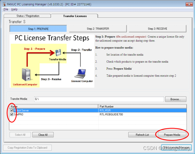Screen dimensions: 195x154
Task: Click Copy Registration Data To Clipboard
Action: point(27,148)
